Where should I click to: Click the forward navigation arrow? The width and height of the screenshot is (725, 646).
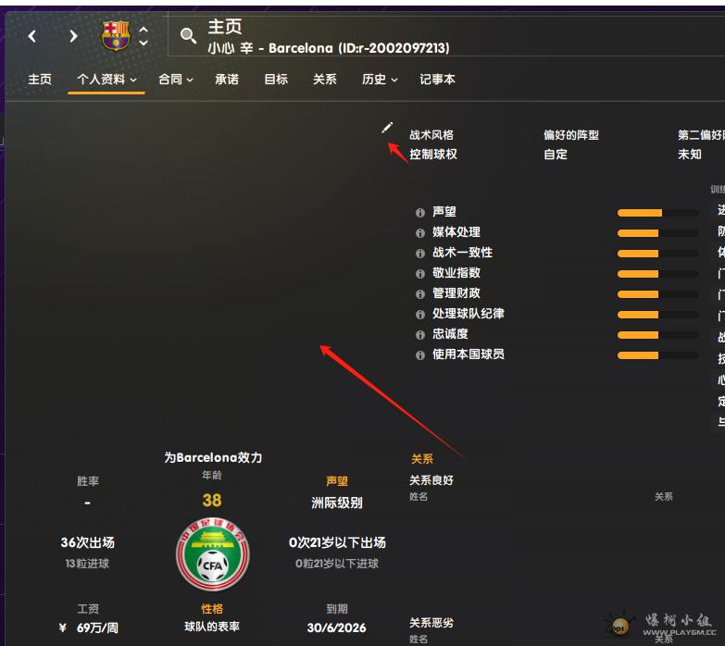point(73,36)
